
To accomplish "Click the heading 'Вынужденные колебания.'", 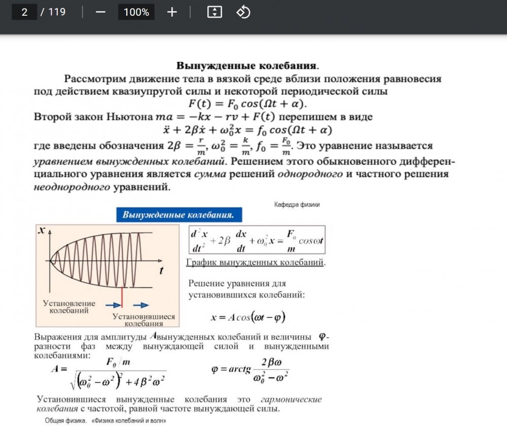I will [x=248, y=65].
